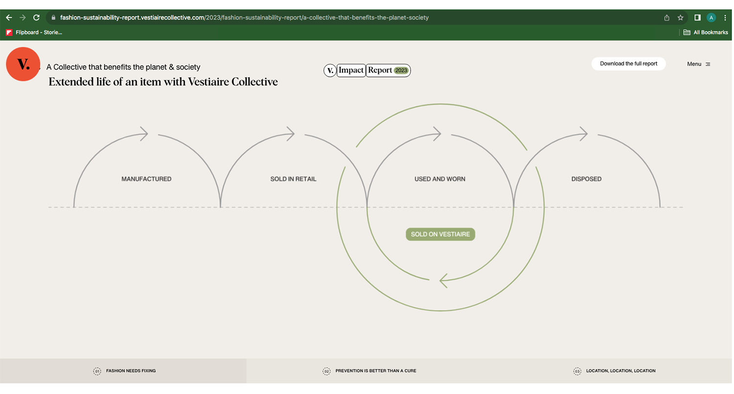The height and width of the screenshot is (394, 734).
Task: Click the Report 2023 label
Action: tap(389, 70)
